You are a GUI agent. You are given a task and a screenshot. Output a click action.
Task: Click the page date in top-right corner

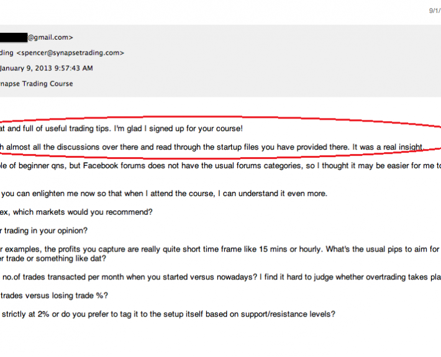tap(434, 11)
